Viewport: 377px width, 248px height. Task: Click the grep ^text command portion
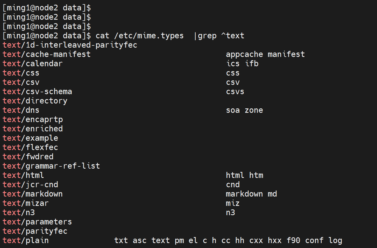tap(221, 36)
